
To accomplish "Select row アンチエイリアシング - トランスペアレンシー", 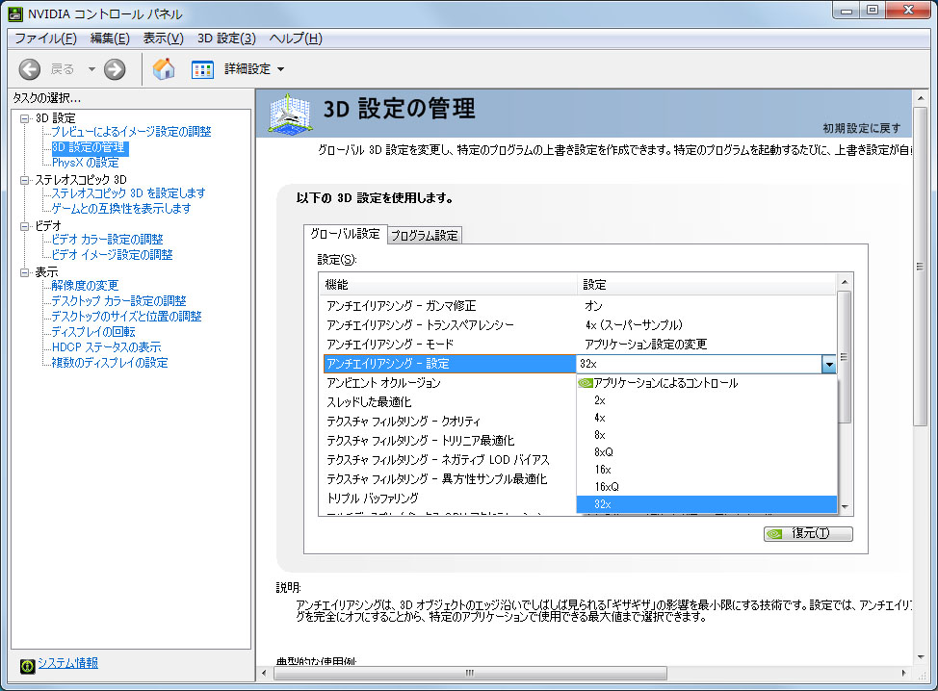I will 578,325.
